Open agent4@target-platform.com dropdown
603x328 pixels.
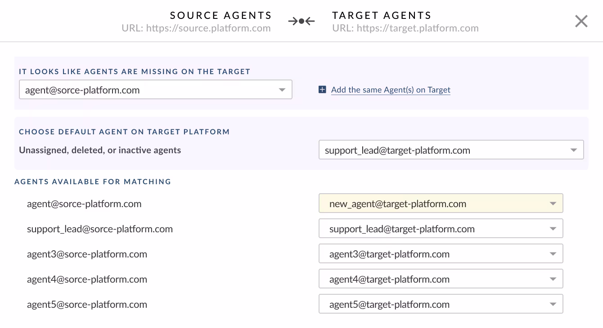coord(441,279)
